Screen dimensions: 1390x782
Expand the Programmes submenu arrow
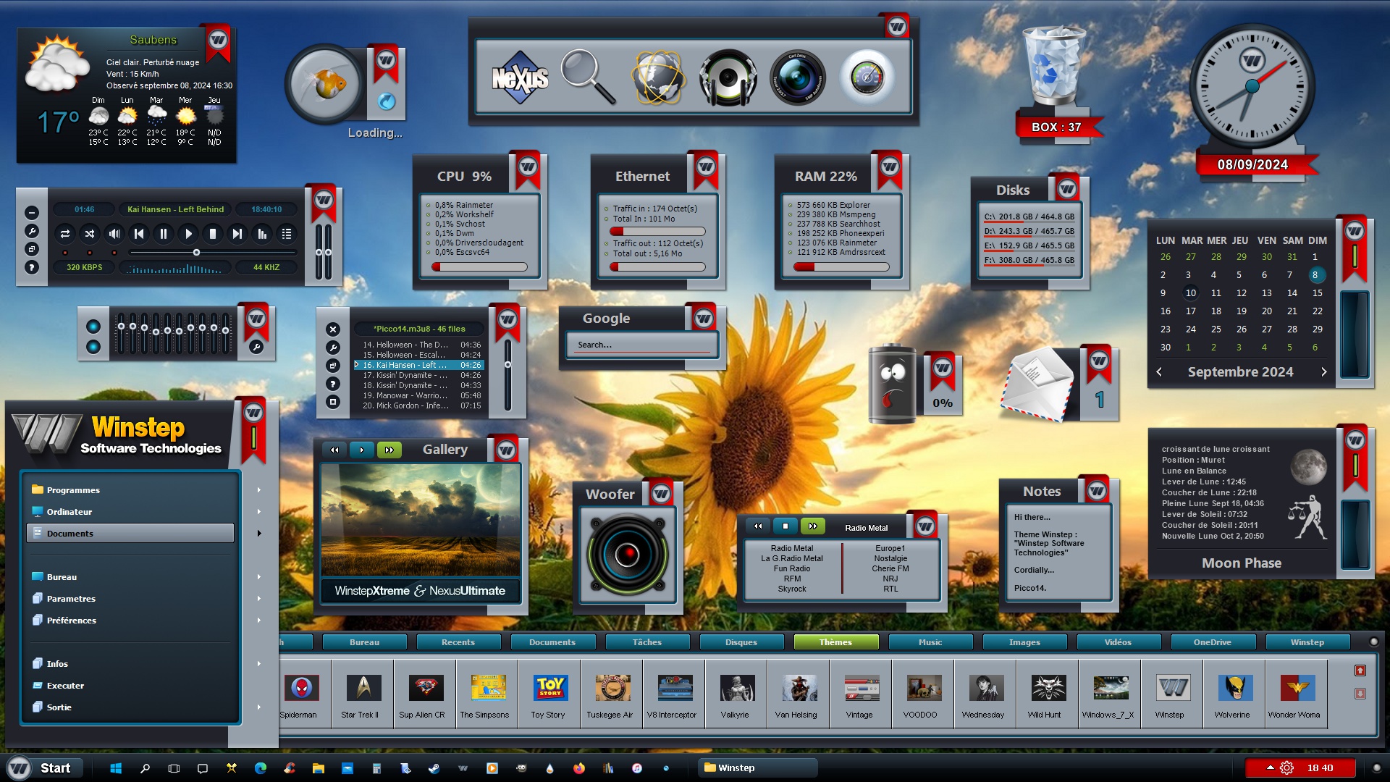[x=258, y=490]
